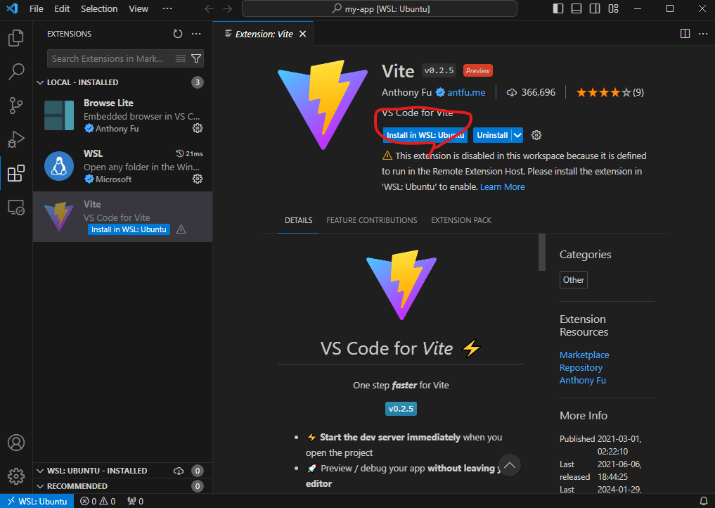This screenshot has height=508, width=715.
Task: Open the Marketplace resource link
Action: (584, 355)
